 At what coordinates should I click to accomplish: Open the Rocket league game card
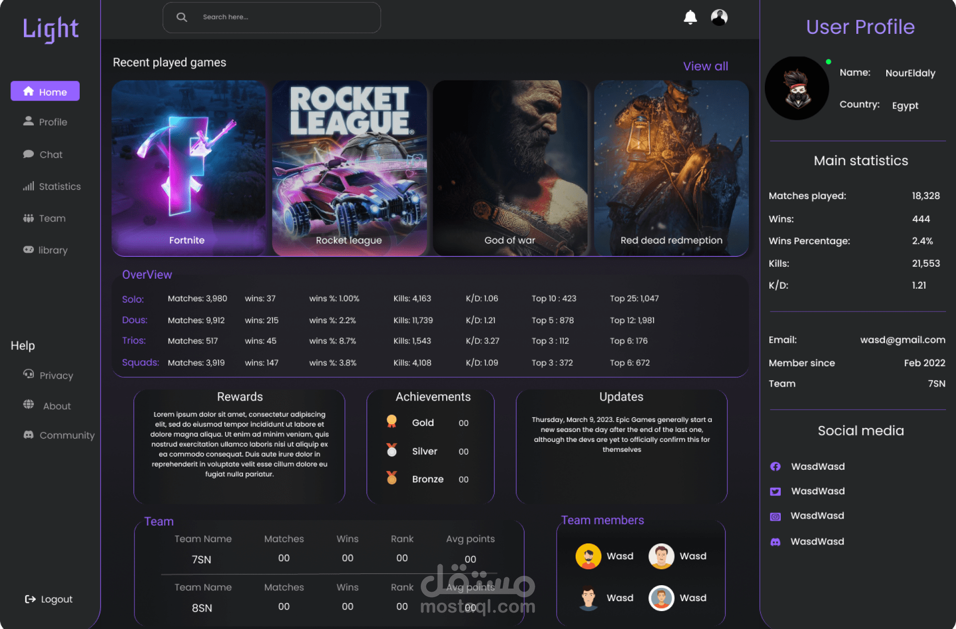click(x=350, y=168)
